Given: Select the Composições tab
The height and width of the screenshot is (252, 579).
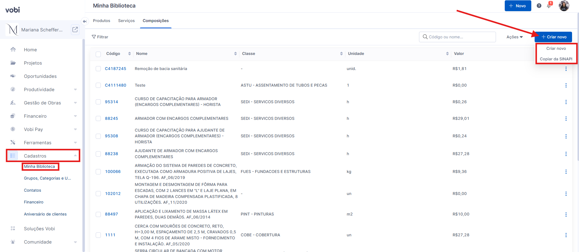Looking at the screenshot, I should [156, 21].
